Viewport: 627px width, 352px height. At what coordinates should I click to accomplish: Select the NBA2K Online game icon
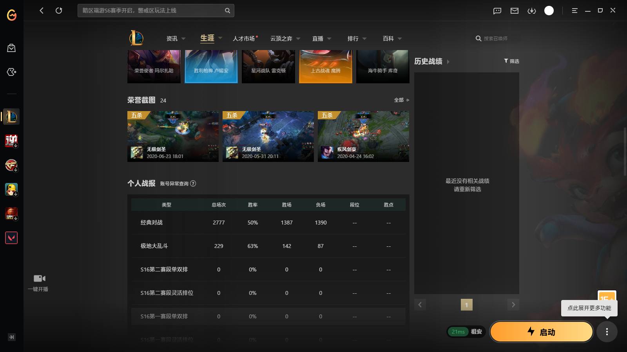pyautogui.click(x=11, y=214)
